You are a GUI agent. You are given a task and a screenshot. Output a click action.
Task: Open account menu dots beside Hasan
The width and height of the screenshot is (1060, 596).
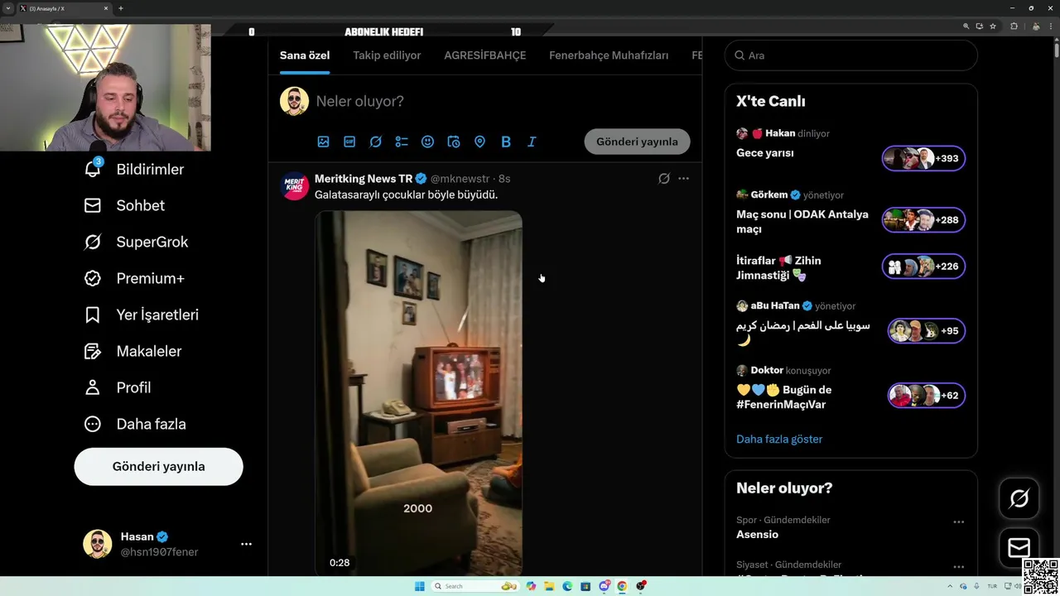pyautogui.click(x=246, y=544)
